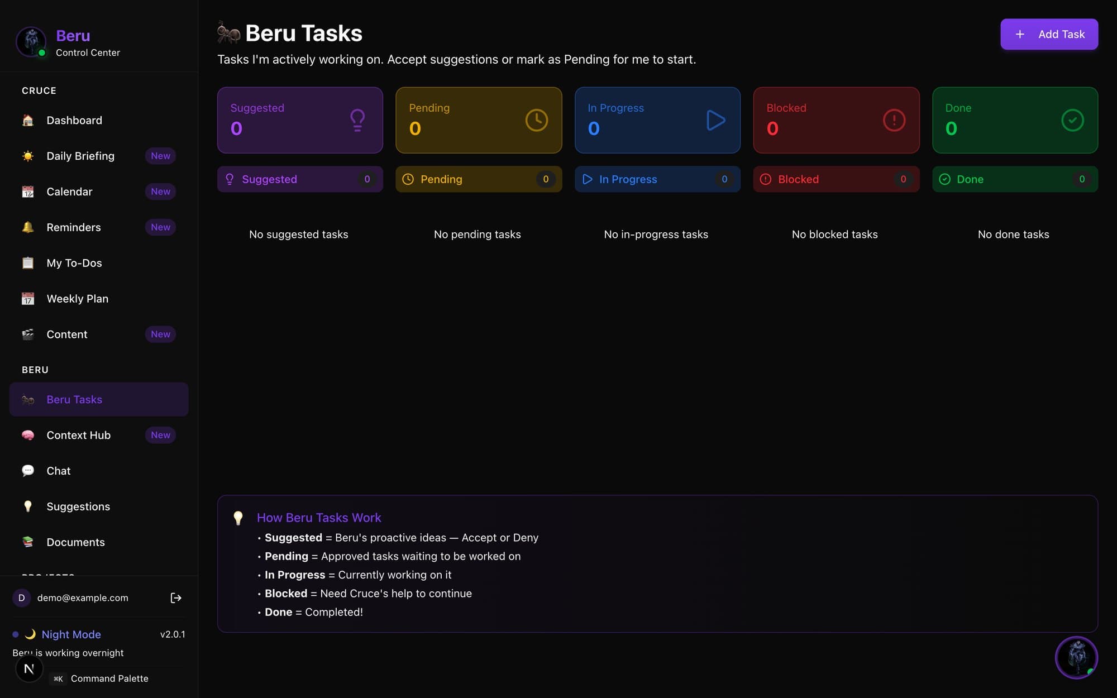This screenshot has height=698, width=1117.
Task: Open the Daily Briefing page
Action: pos(99,156)
